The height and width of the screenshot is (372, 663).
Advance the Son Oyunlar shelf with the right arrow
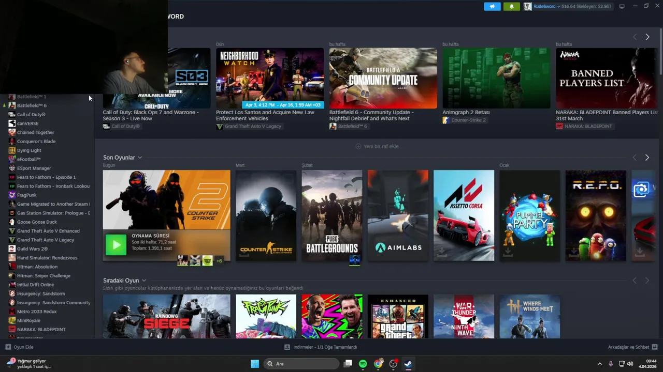click(x=647, y=157)
